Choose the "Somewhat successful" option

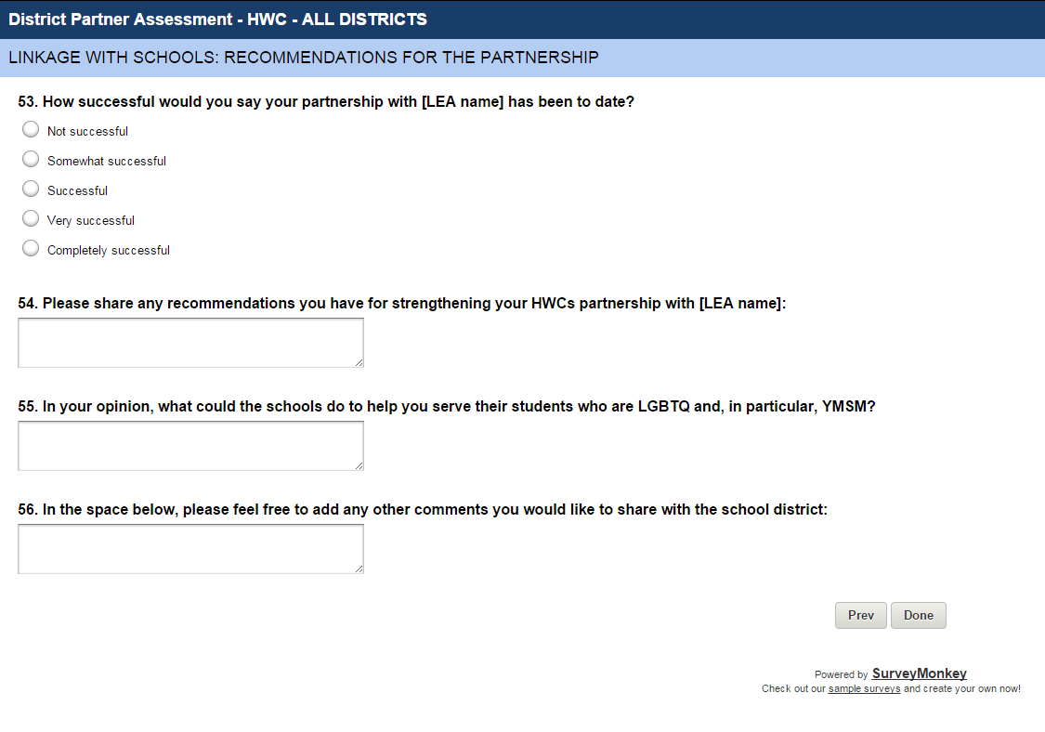pos(31,160)
